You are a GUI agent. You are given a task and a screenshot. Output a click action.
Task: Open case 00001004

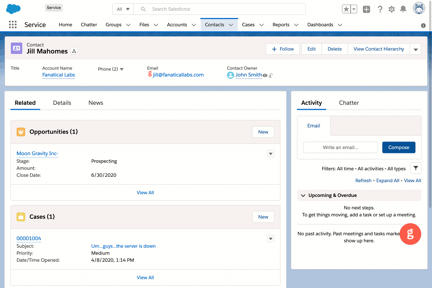click(29, 238)
